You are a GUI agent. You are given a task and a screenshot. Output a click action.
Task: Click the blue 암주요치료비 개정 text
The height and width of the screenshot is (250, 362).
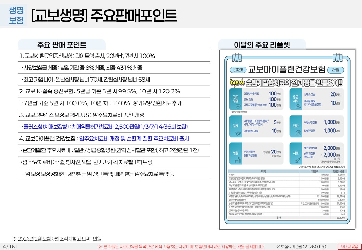click(x=134, y=139)
